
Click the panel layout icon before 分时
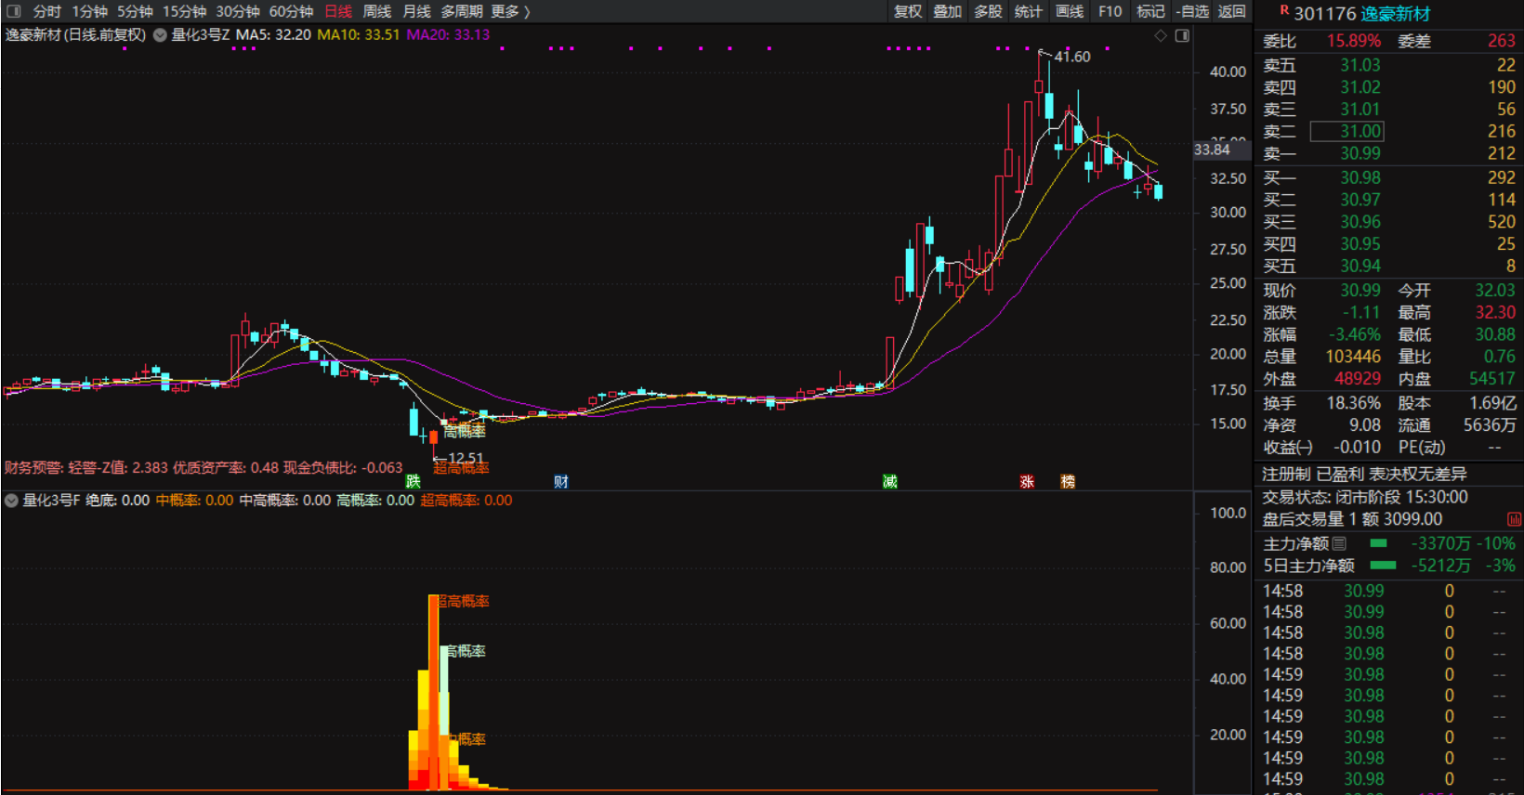click(13, 11)
